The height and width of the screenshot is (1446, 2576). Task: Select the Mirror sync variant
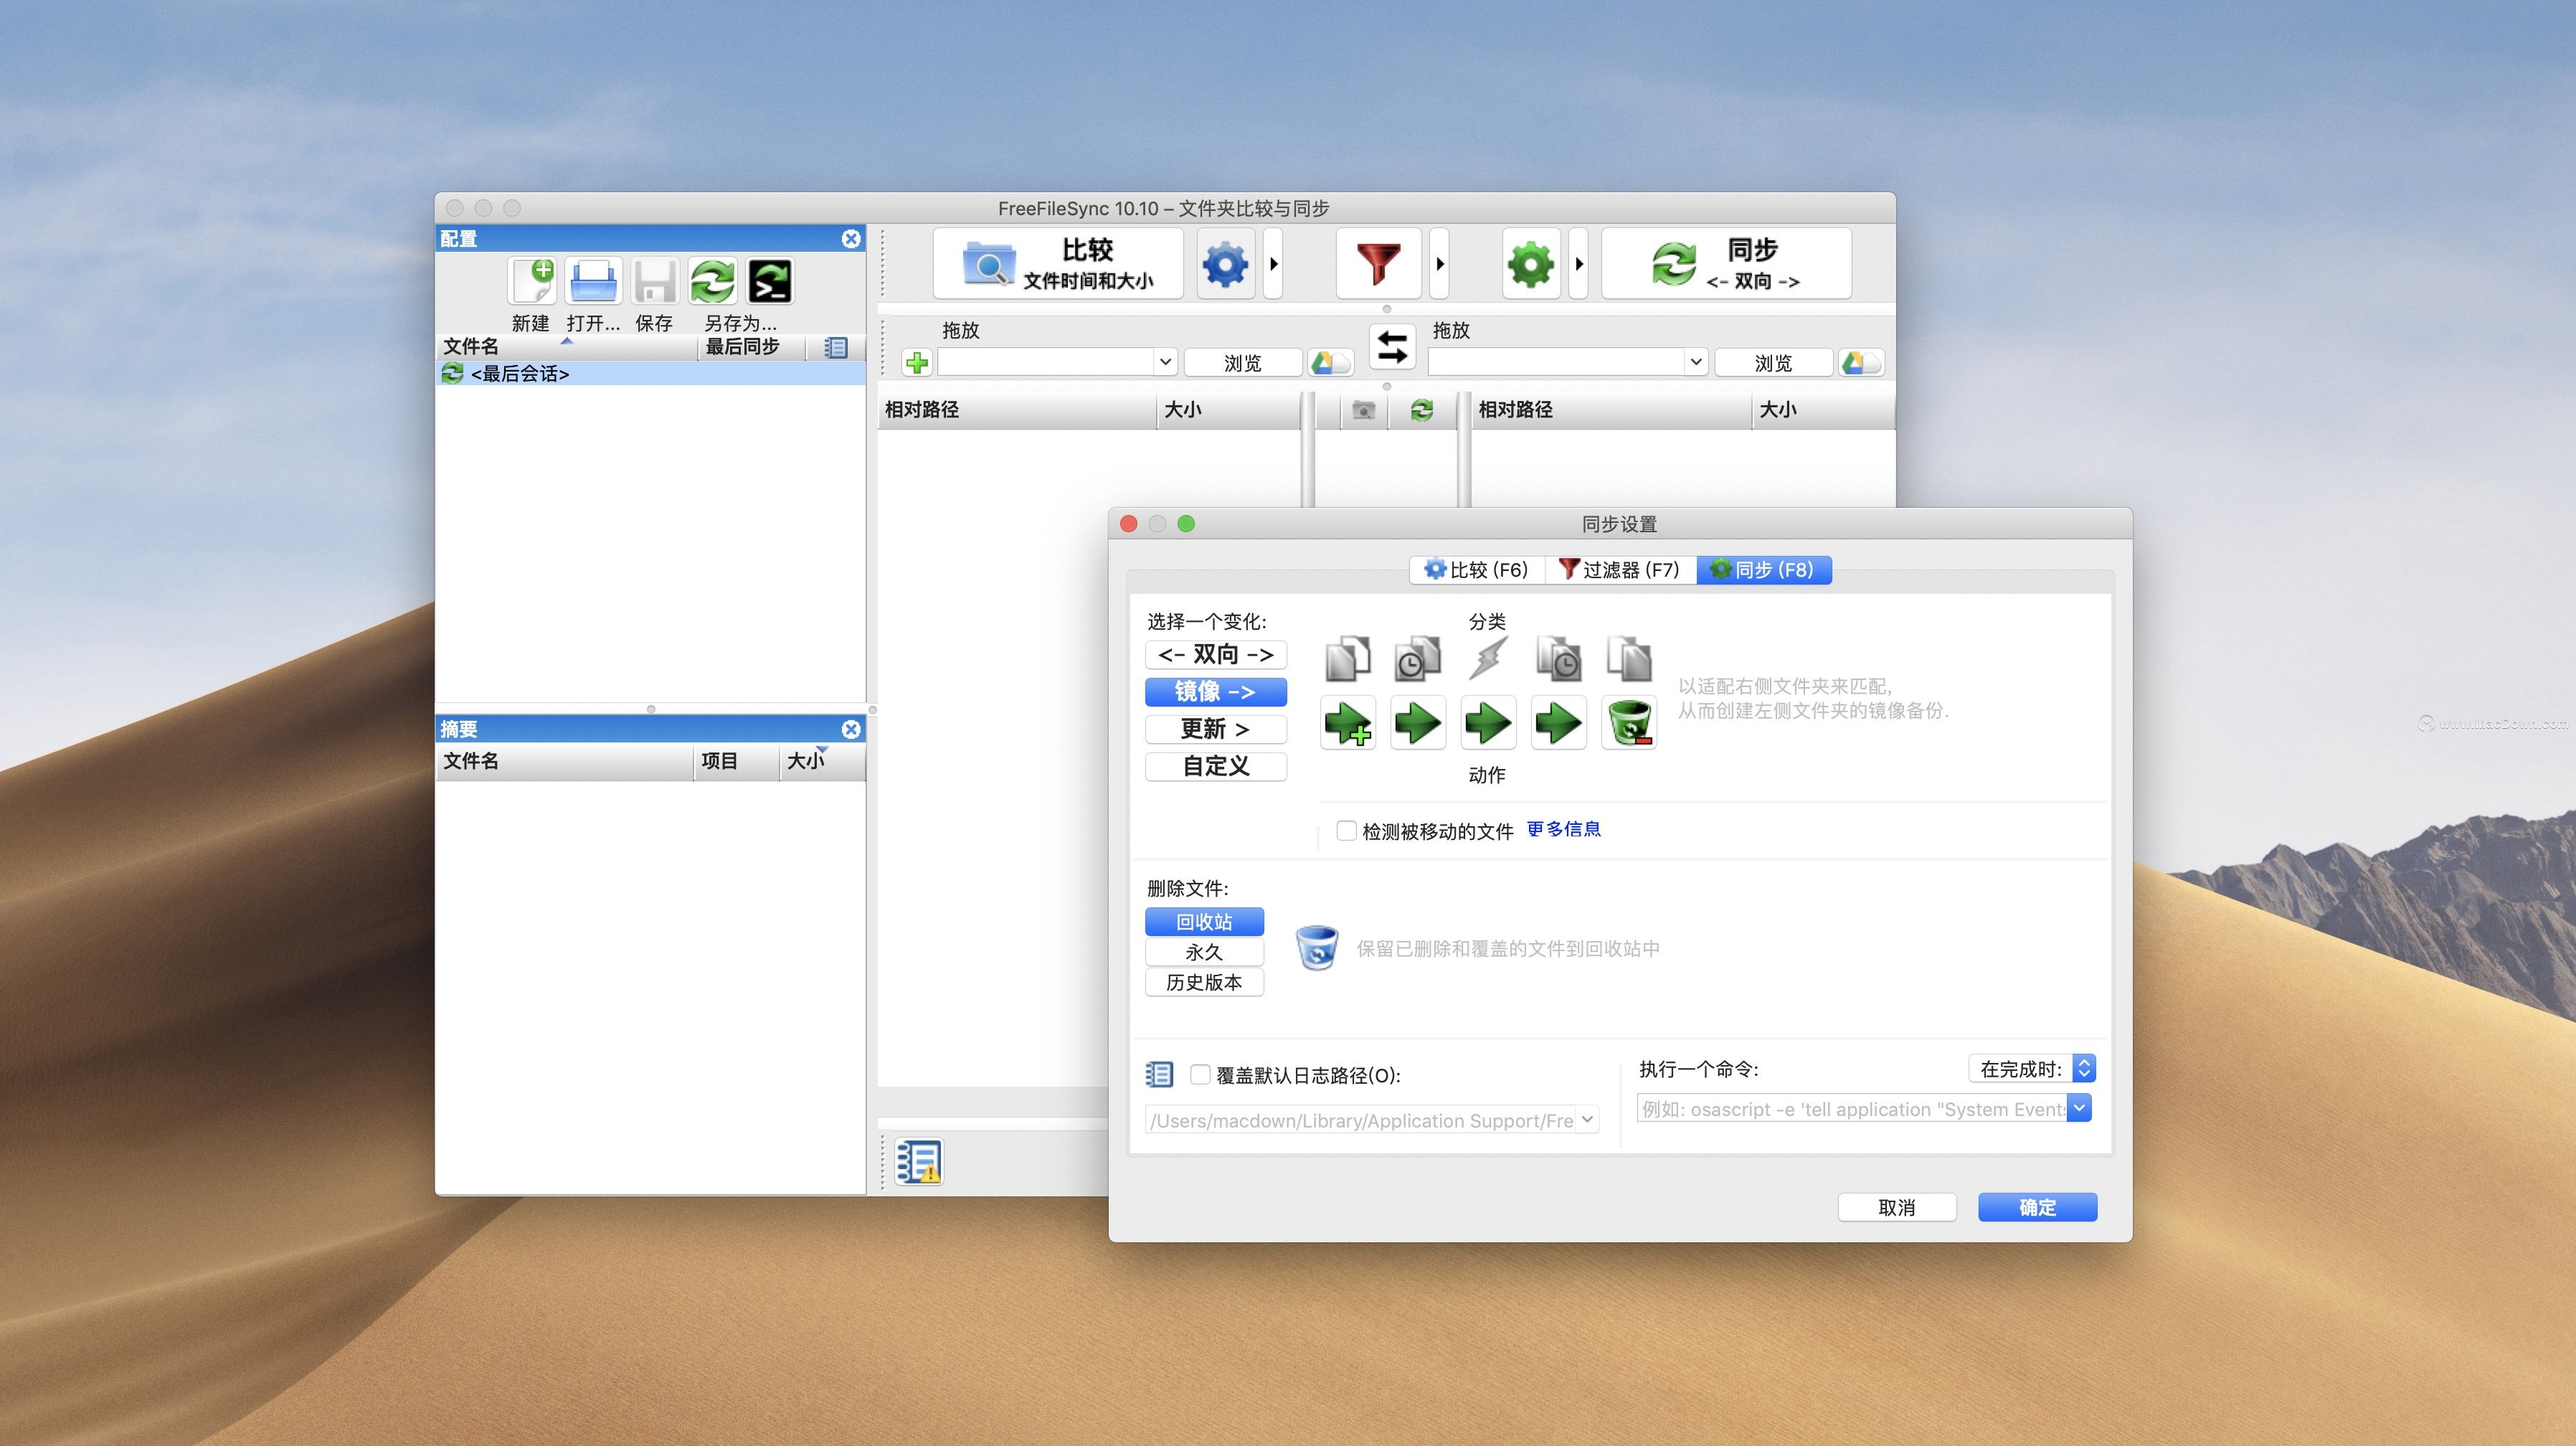[x=1216, y=692]
